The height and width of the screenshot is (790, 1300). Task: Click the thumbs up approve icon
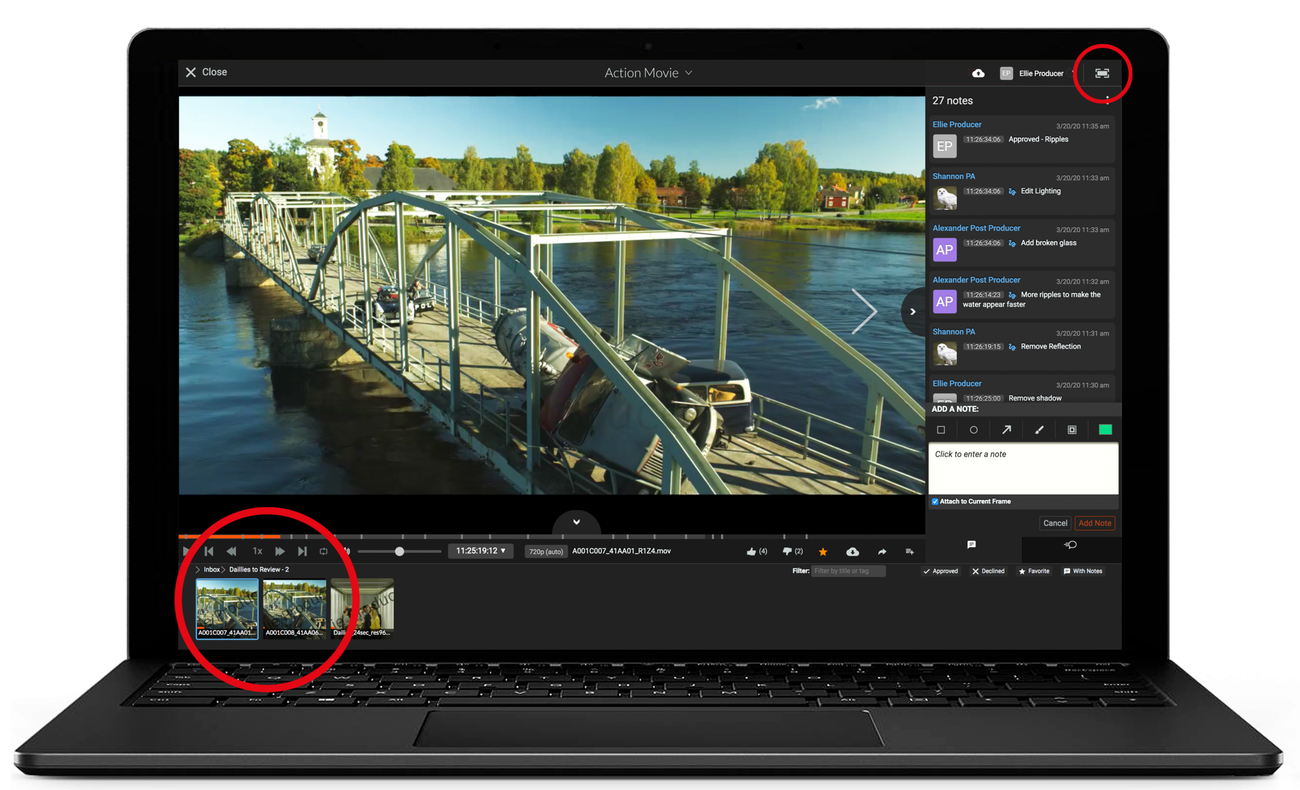(x=751, y=551)
